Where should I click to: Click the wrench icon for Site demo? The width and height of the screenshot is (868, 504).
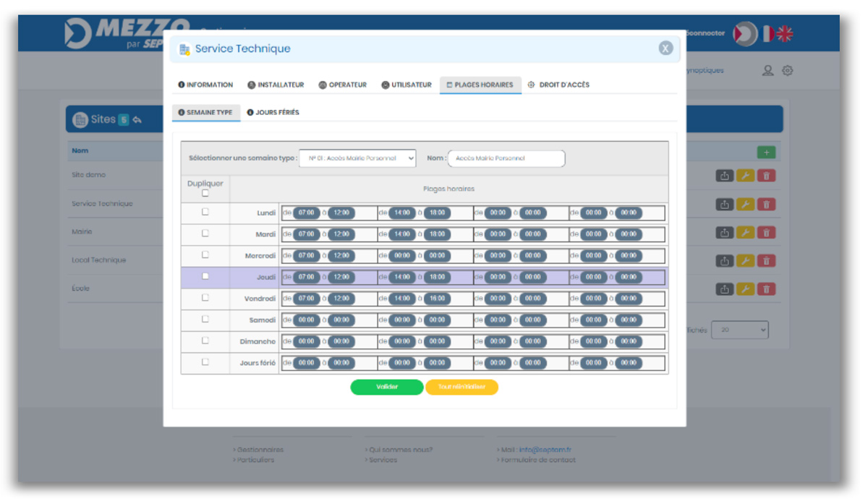745,176
